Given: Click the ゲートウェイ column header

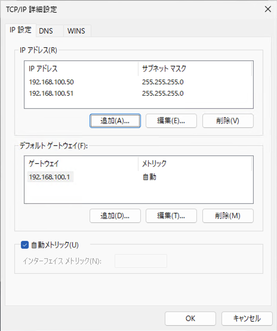Looking at the screenshot, I should click(81, 164).
